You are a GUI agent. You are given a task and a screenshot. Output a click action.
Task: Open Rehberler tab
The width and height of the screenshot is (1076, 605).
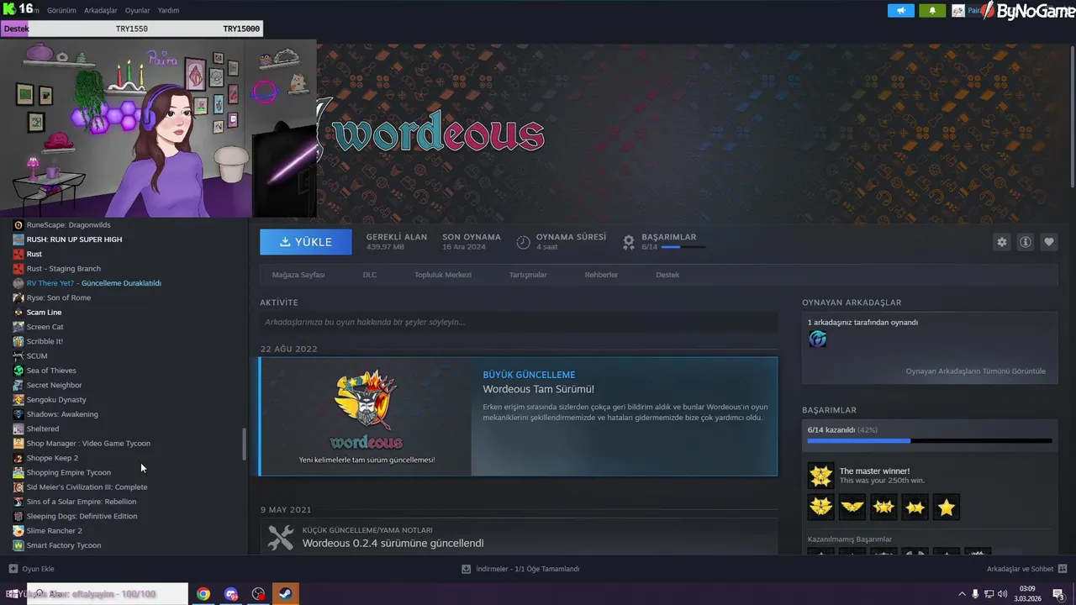point(602,275)
